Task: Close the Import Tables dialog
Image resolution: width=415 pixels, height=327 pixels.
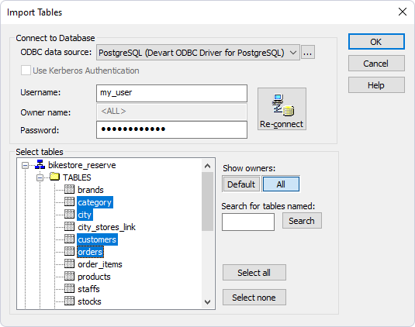Action: [x=403, y=12]
